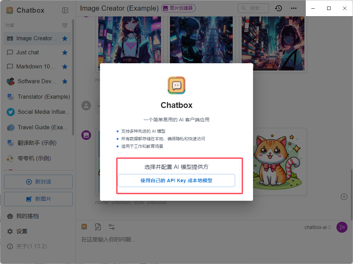Click the chat area vertical scrollbar

click(352, 195)
